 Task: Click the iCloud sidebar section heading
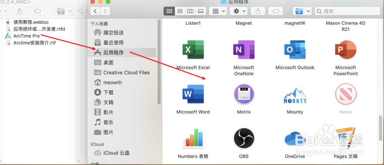pyautogui.click(x=97, y=144)
